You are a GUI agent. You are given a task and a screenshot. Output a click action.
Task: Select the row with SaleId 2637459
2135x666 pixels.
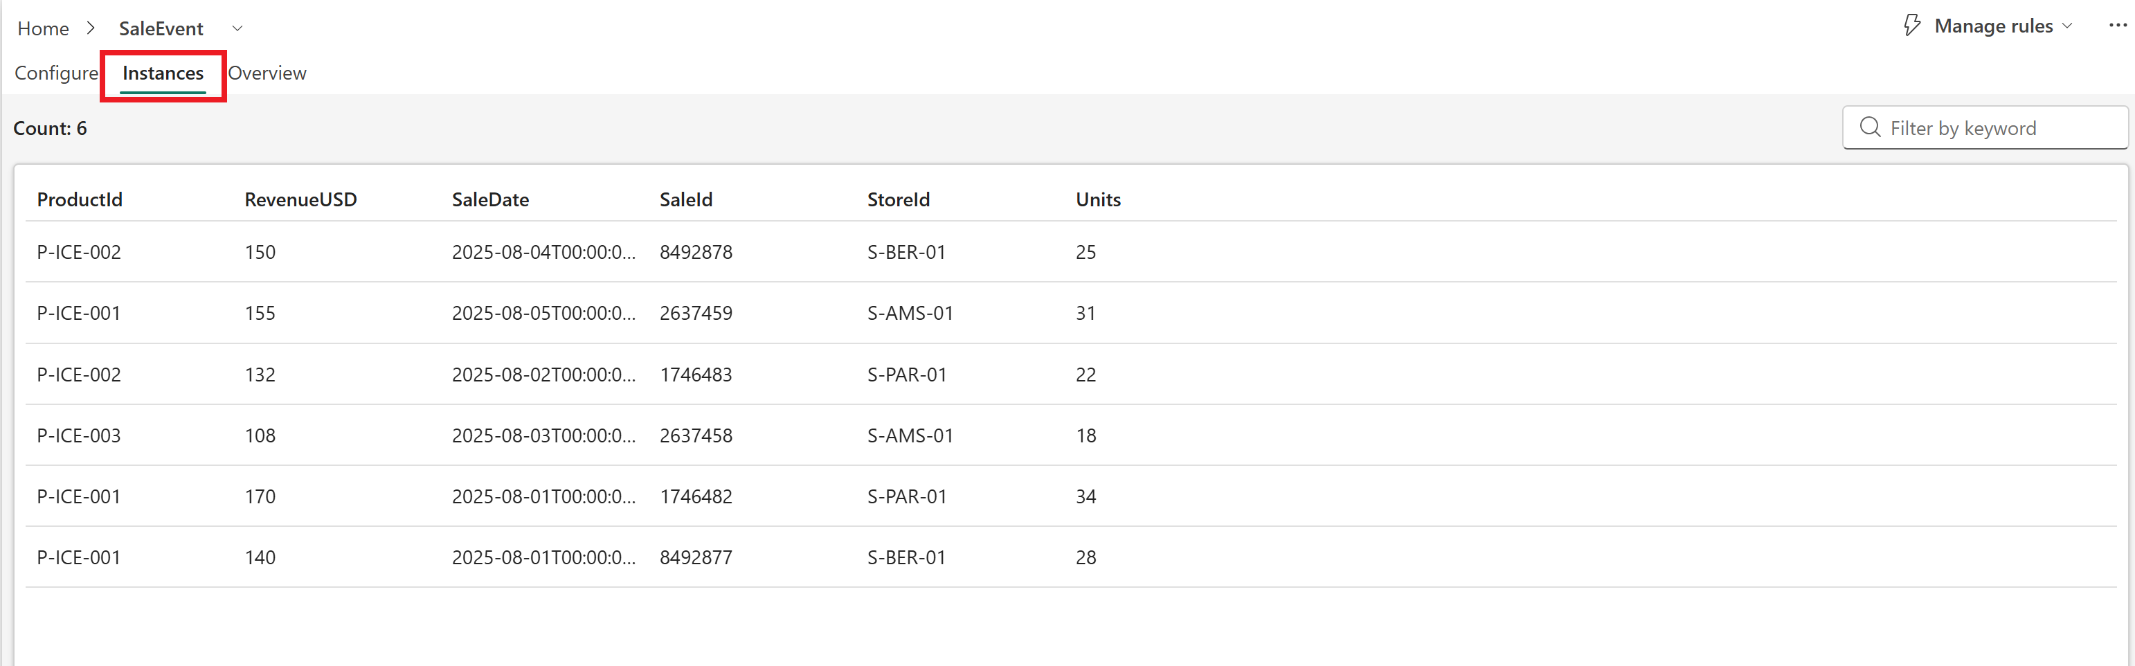point(1071,313)
